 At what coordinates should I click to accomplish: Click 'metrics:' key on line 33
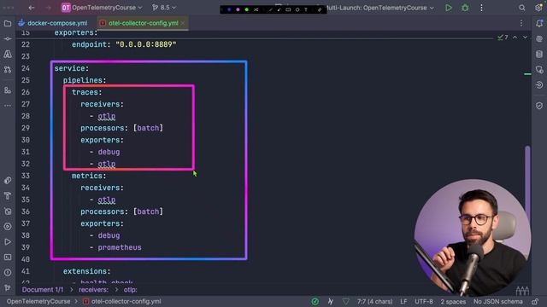(89, 176)
